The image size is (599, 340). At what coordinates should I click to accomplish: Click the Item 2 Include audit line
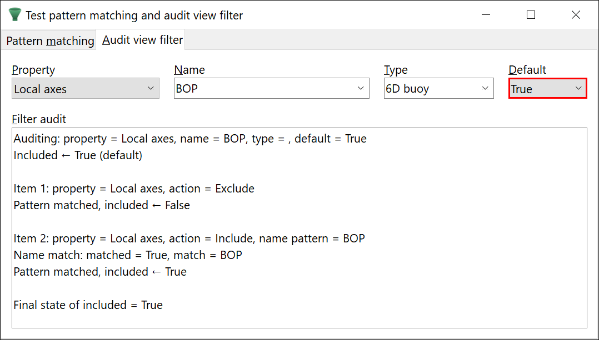coord(189,238)
